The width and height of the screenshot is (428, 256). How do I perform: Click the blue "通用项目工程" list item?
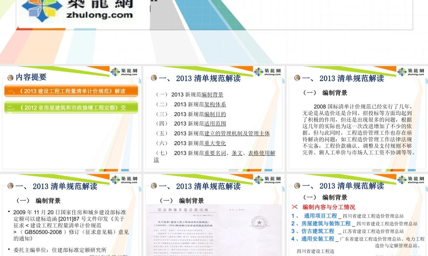coord(321,216)
